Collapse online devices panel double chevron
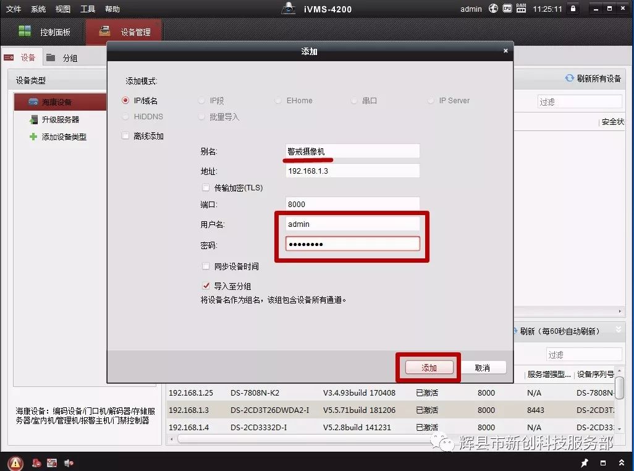 618,329
